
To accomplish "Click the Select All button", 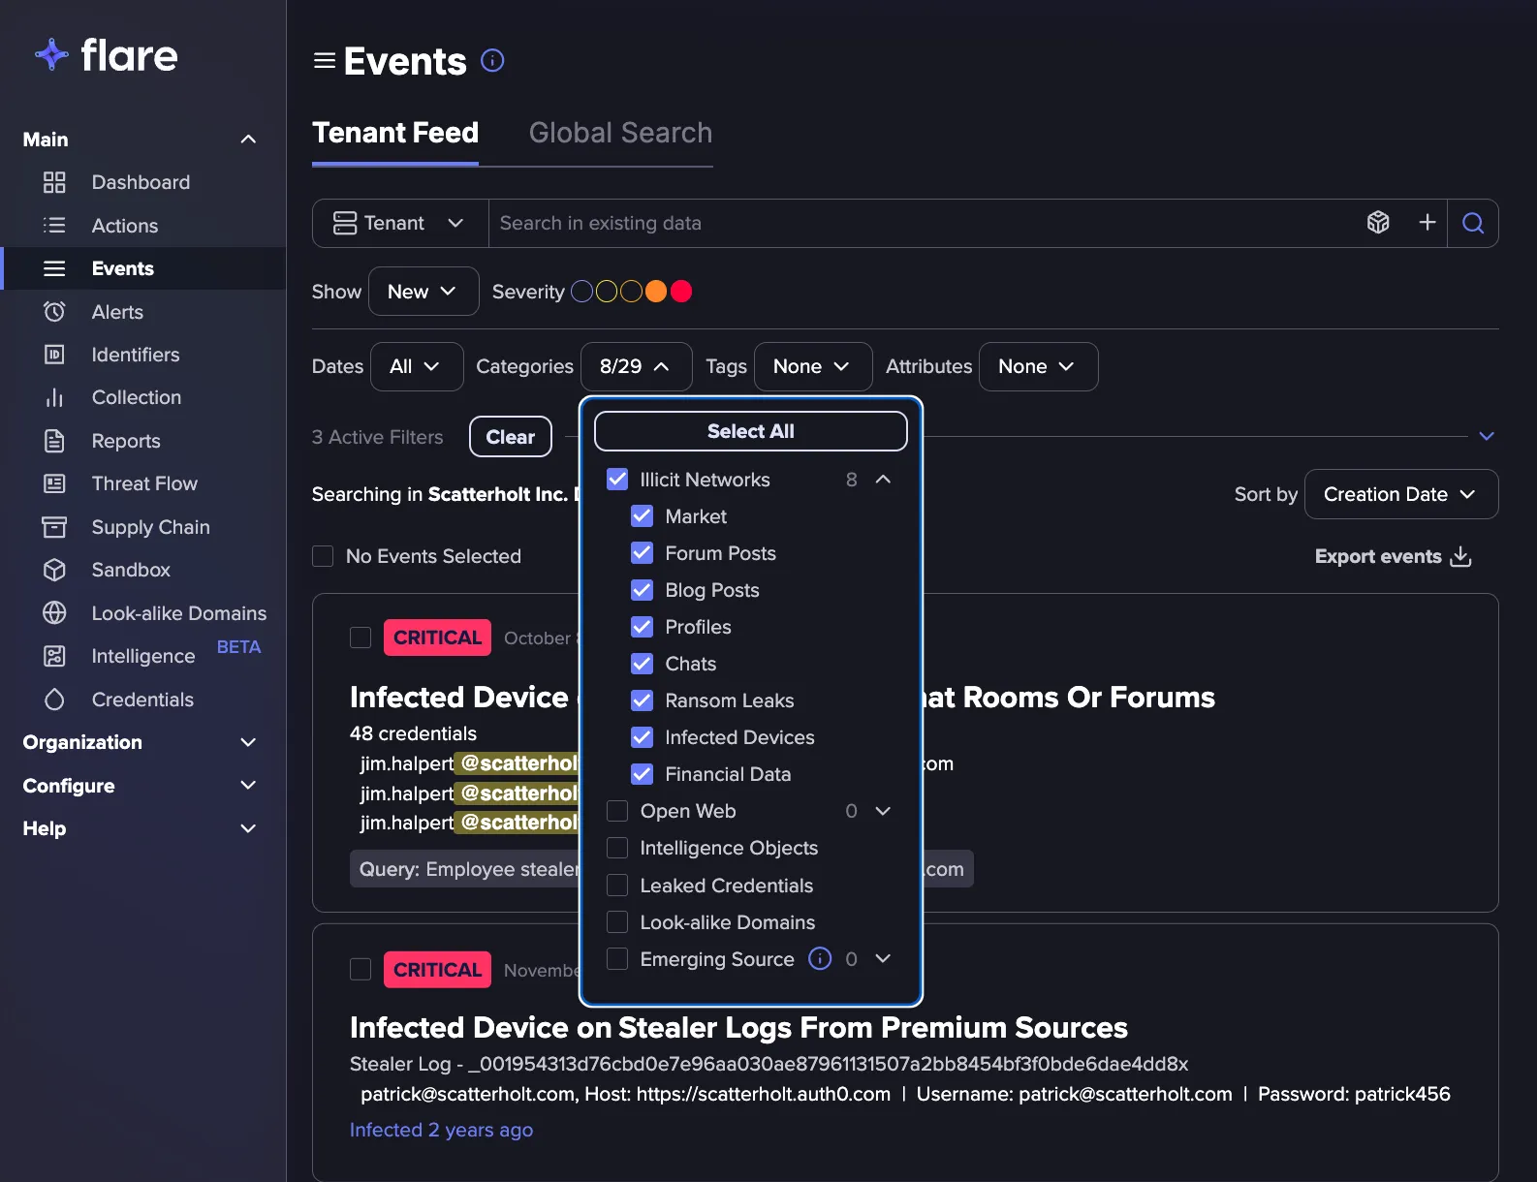I will tap(751, 431).
